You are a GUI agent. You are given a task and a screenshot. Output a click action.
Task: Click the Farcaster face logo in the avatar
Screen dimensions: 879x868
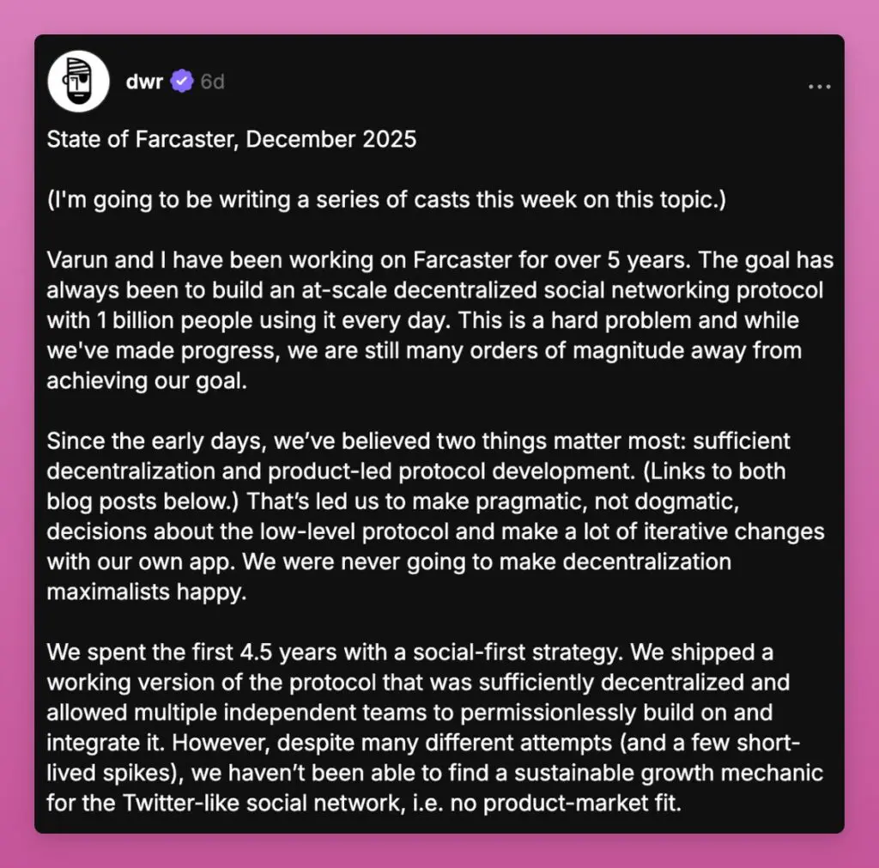(x=77, y=81)
